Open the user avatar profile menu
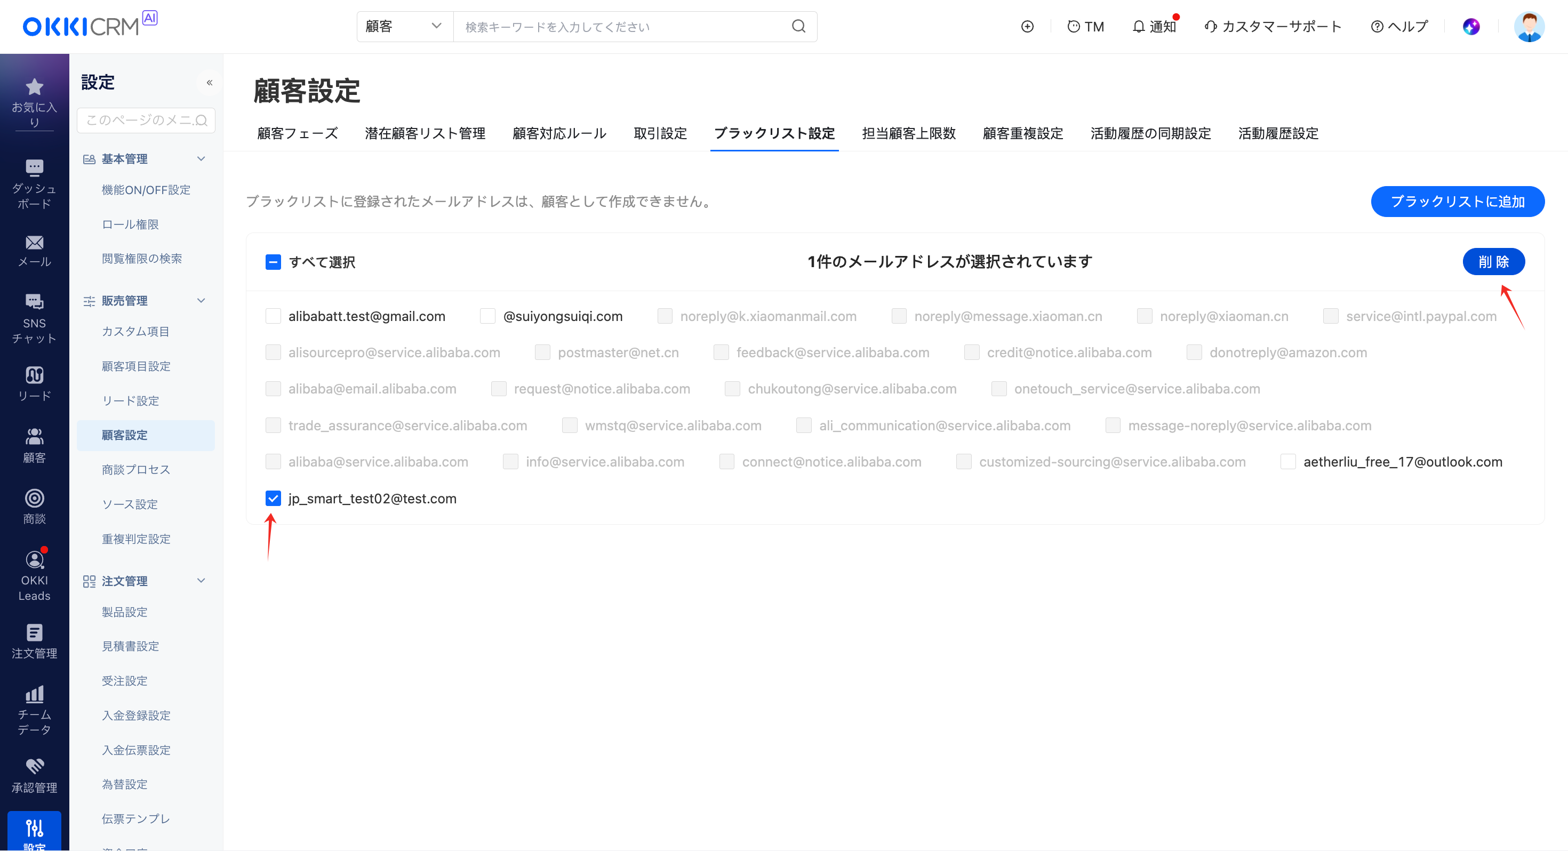This screenshot has height=851, width=1568. pyautogui.click(x=1529, y=27)
